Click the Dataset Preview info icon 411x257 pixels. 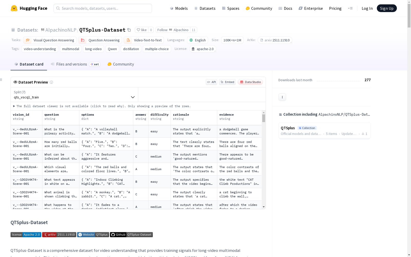click(51, 82)
